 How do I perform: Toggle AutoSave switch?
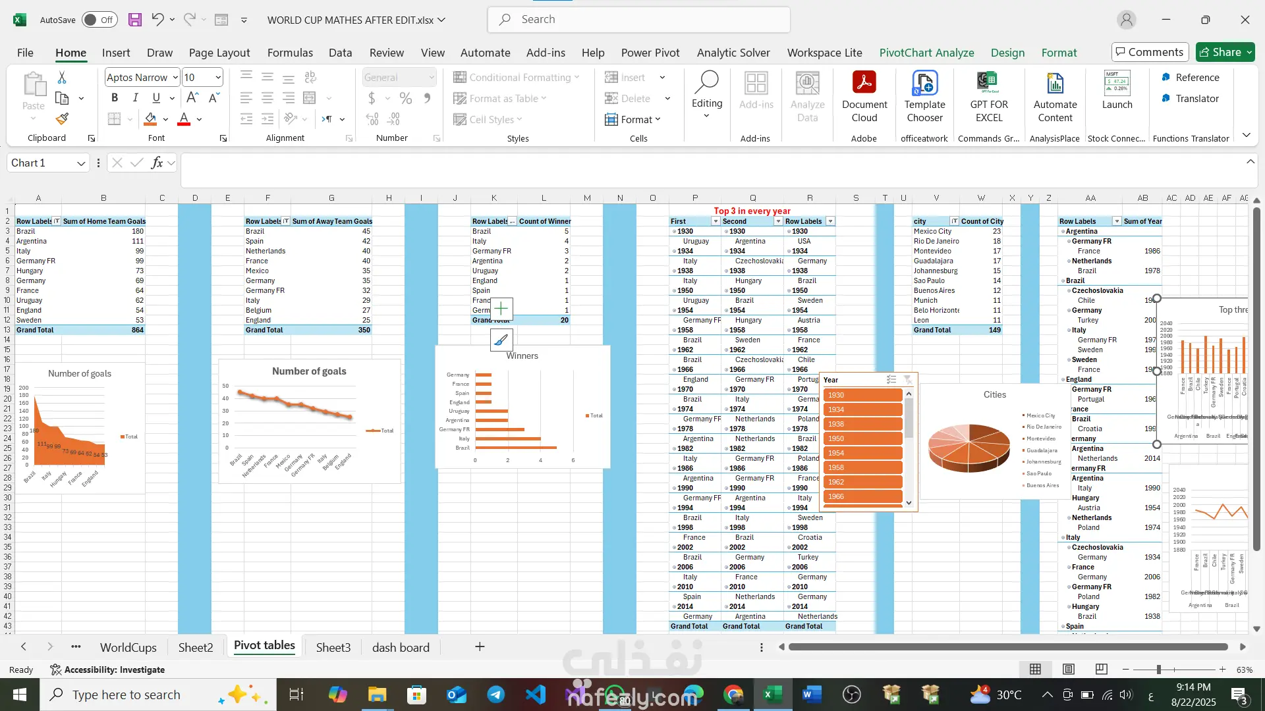pyautogui.click(x=99, y=20)
